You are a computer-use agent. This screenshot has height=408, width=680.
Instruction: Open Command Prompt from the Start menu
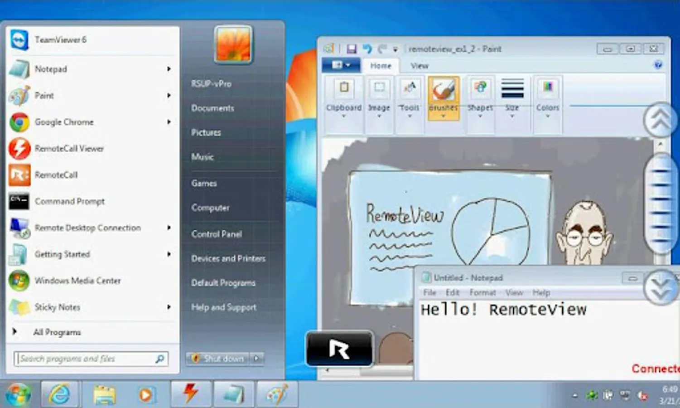(x=92, y=201)
